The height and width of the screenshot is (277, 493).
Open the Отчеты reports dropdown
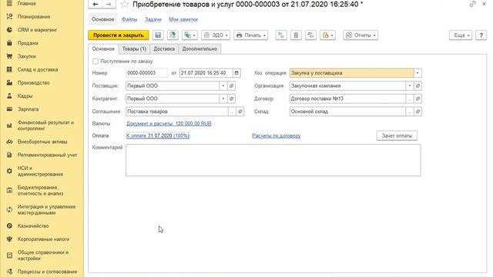[x=361, y=35]
